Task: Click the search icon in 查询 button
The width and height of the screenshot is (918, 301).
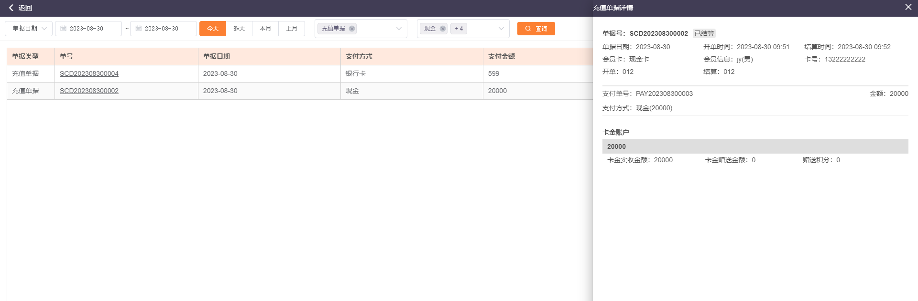Action: click(x=528, y=29)
